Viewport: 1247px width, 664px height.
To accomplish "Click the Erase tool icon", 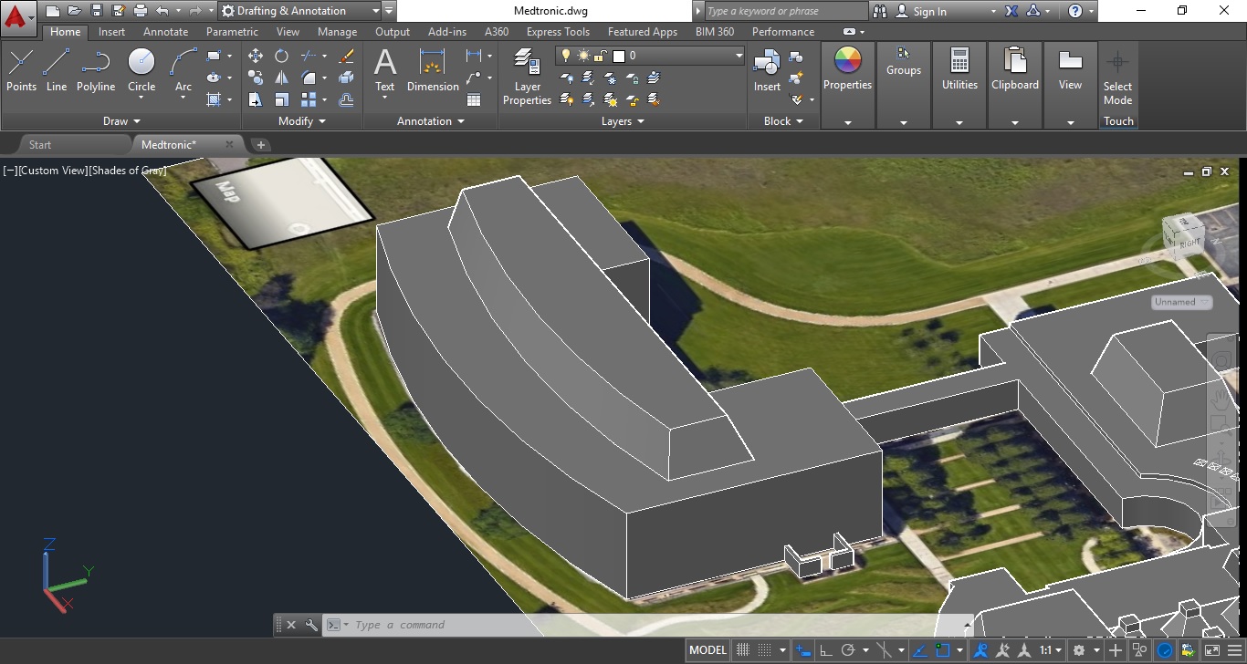I will click(x=346, y=56).
